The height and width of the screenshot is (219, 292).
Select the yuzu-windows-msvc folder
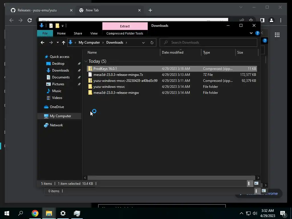tap(172, 87)
